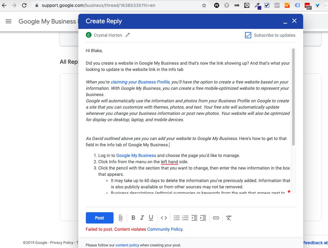
Task: Insert a code block with the brackets icon
Action: [164, 218]
